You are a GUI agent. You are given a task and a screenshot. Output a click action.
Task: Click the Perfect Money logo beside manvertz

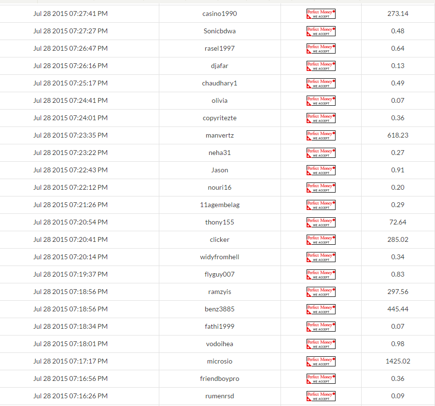(x=321, y=135)
